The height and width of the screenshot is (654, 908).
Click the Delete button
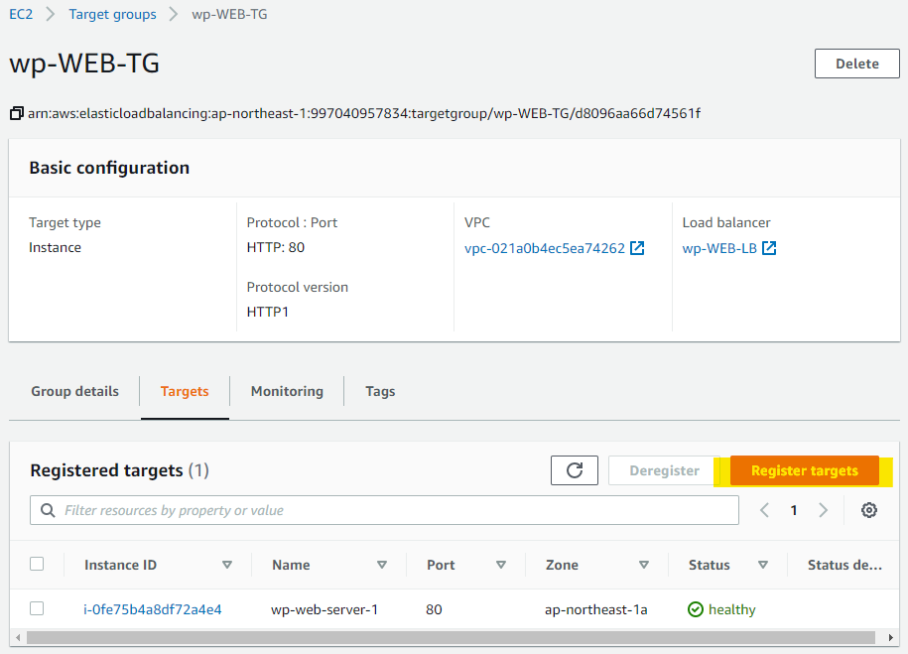coord(857,64)
